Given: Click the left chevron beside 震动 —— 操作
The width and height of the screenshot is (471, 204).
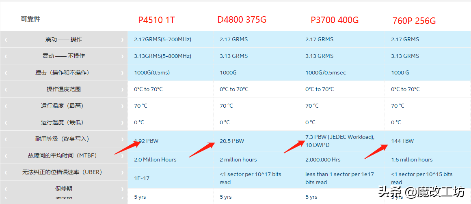Looking at the screenshot, I should coord(6,40).
